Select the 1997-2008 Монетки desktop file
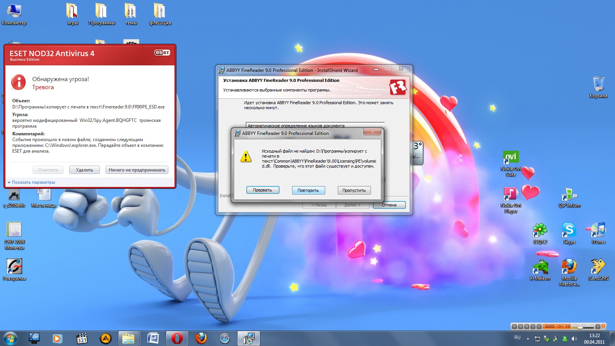615x346 pixels. click(14, 236)
